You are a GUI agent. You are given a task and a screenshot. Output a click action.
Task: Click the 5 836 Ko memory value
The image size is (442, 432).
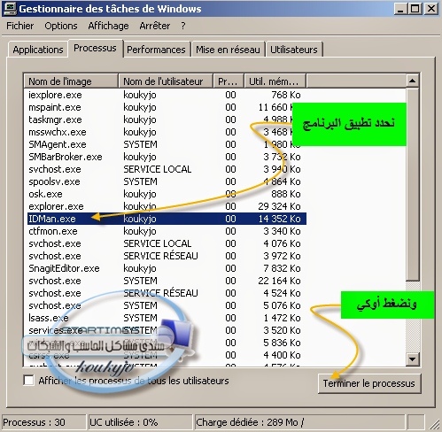pos(282,343)
